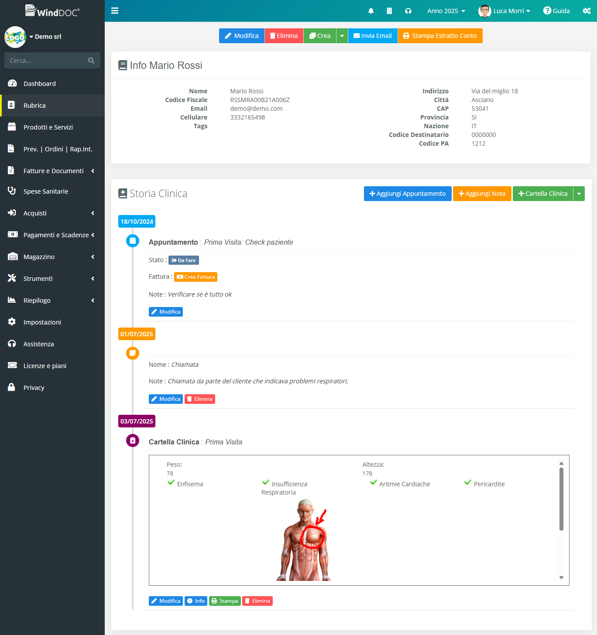Open the Guida help link

[556, 11]
